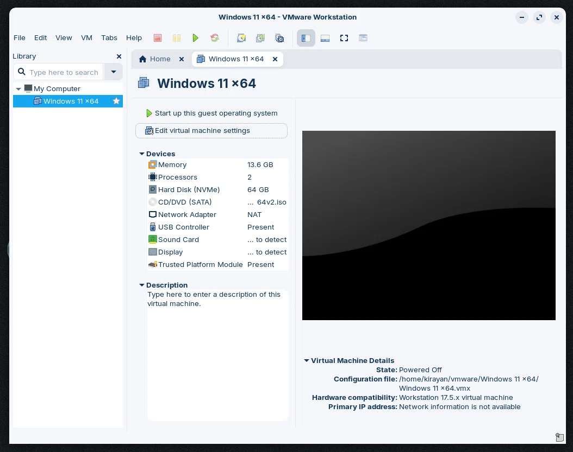Screen dimensions: 573x452
Task: Open the Tabs menu
Action: pyautogui.click(x=109, y=38)
